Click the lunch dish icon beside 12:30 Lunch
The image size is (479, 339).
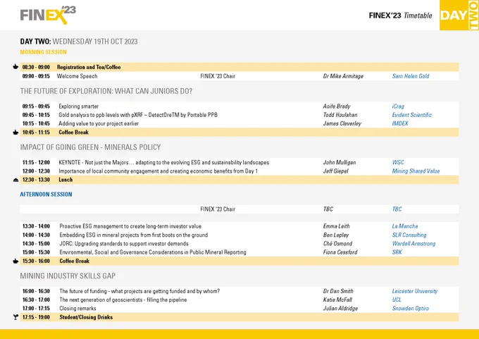tap(16, 180)
